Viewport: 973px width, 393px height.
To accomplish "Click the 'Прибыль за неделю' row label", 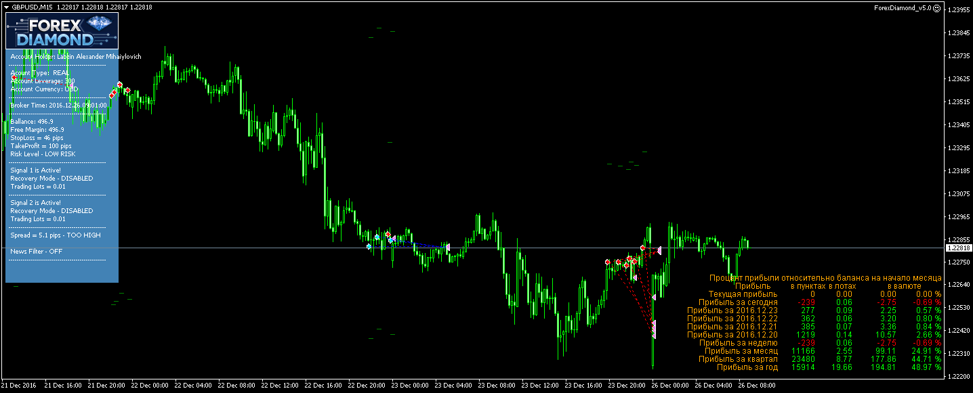I will click(x=739, y=343).
